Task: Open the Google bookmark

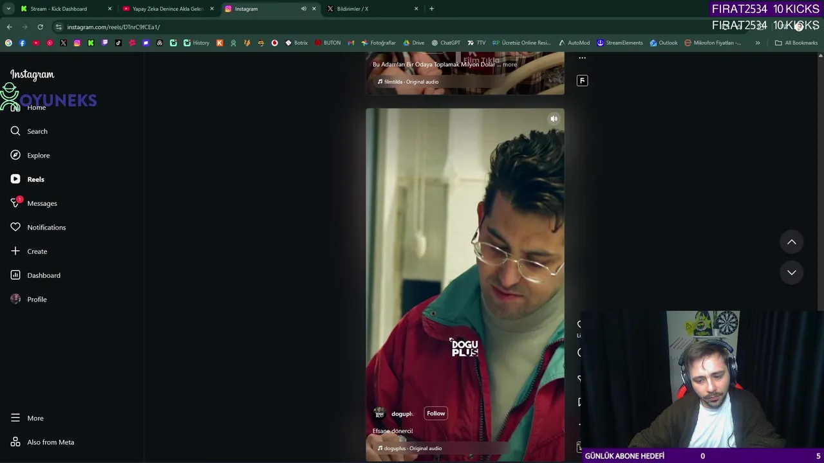Action: pyautogui.click(x=8, y=43)
